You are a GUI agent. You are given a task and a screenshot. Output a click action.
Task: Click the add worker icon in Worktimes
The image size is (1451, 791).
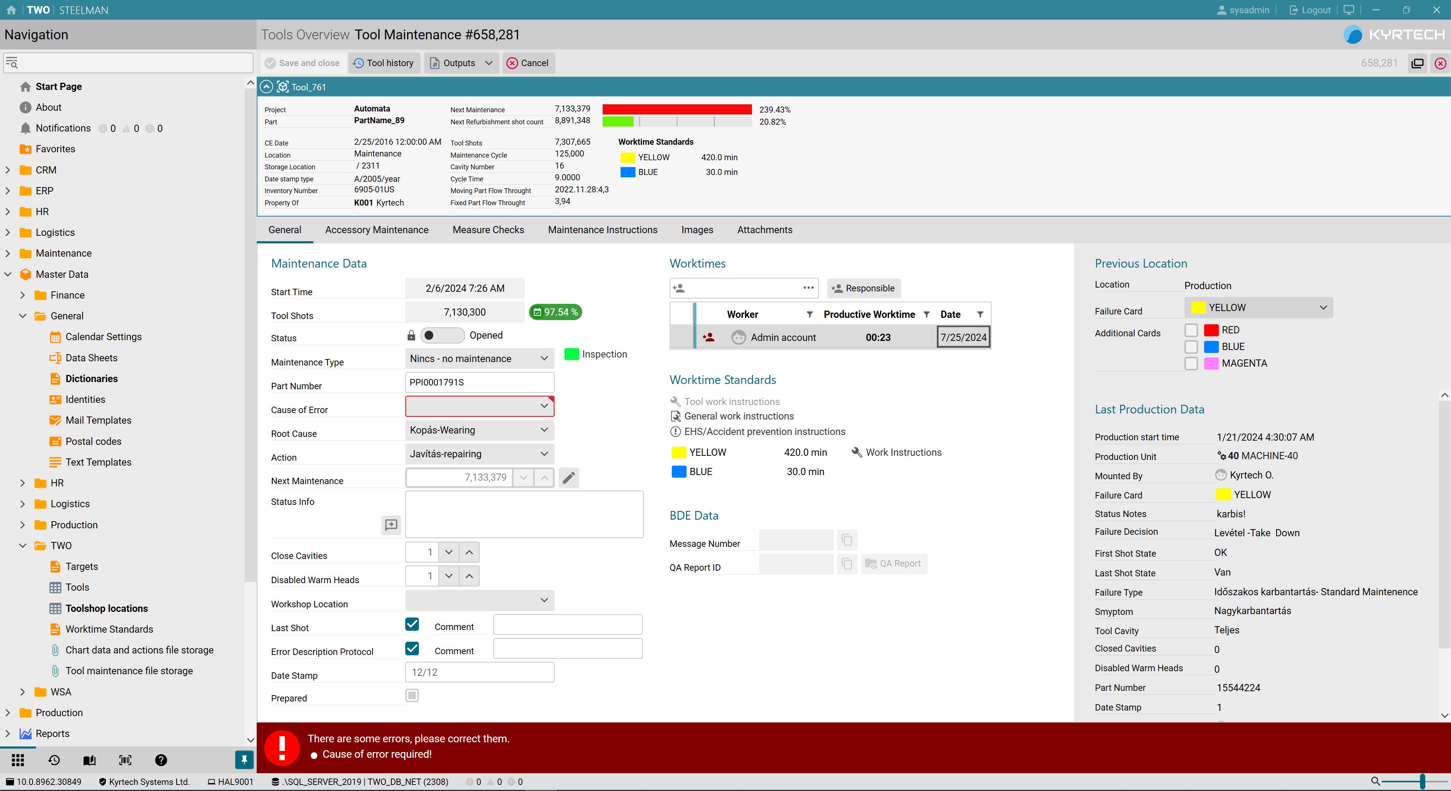679,288
